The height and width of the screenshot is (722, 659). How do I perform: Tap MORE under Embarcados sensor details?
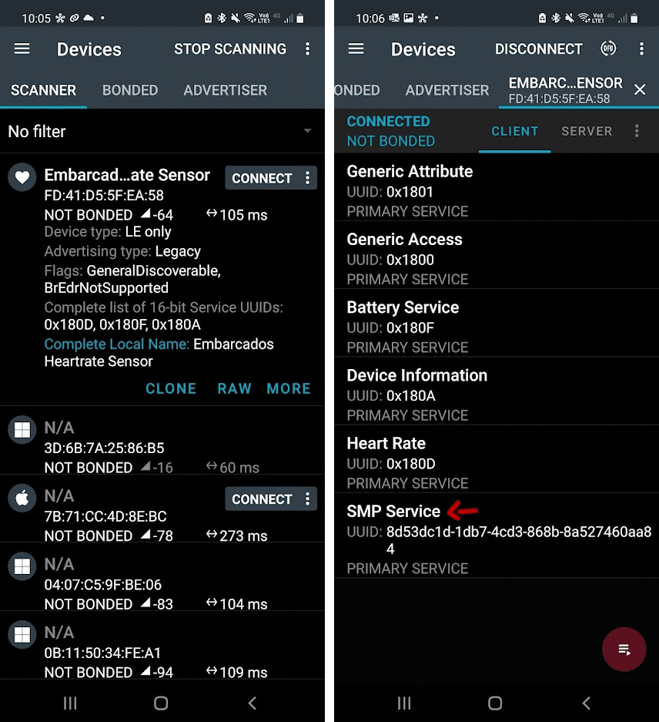[289, 388]
